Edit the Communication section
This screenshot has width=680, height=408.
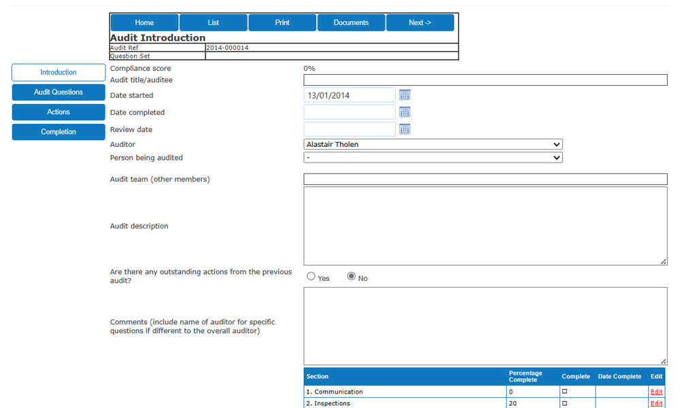click(x=656, y=392)
